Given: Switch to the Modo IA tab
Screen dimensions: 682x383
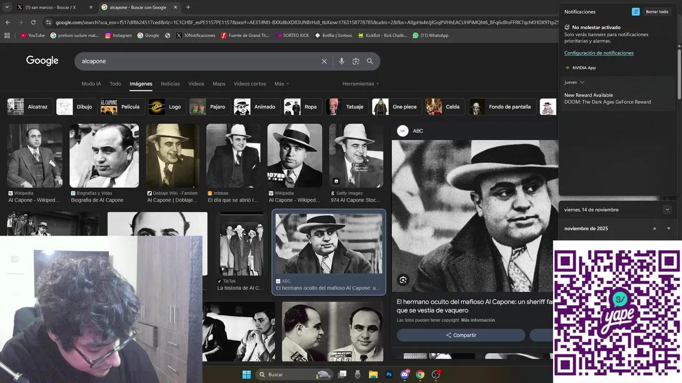Looking at the screenshot, I should (91, 84).
